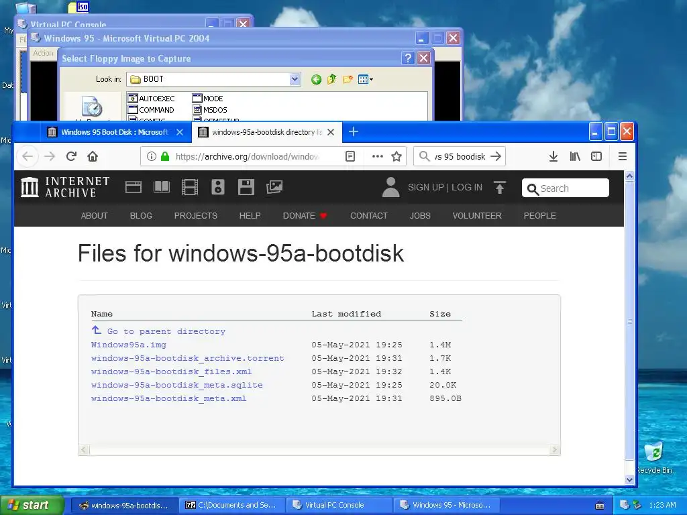The height and width of the screenshot is (515, 687).
Task: Open windows-95a-bootdisk_archive.torrent link
Action: pyautogui.click(x=188, y=358)
